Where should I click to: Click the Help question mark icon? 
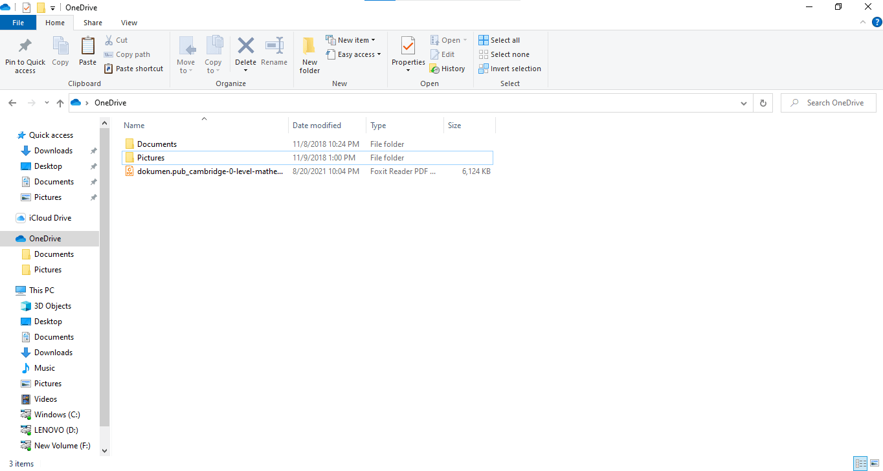tap(877, 22)
